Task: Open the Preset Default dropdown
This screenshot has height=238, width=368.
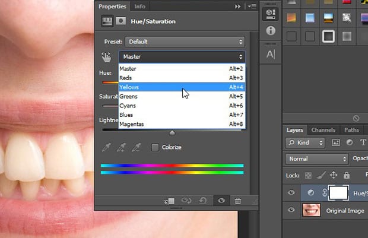Action: (185, 42)
